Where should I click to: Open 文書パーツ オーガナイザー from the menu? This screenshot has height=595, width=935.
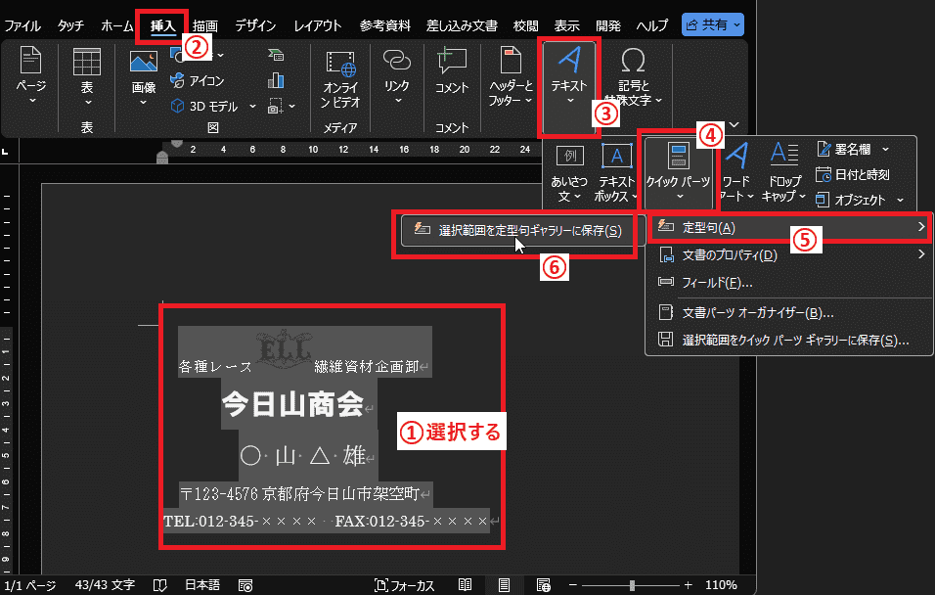[757, 313]
